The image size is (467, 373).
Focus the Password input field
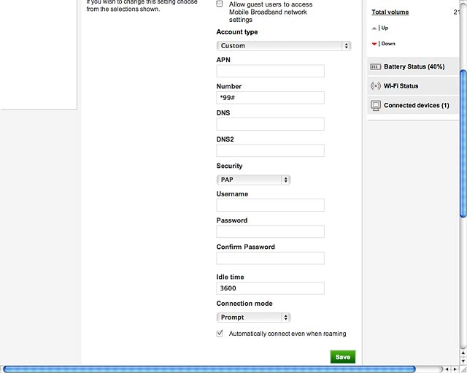[x=271, y=232]
